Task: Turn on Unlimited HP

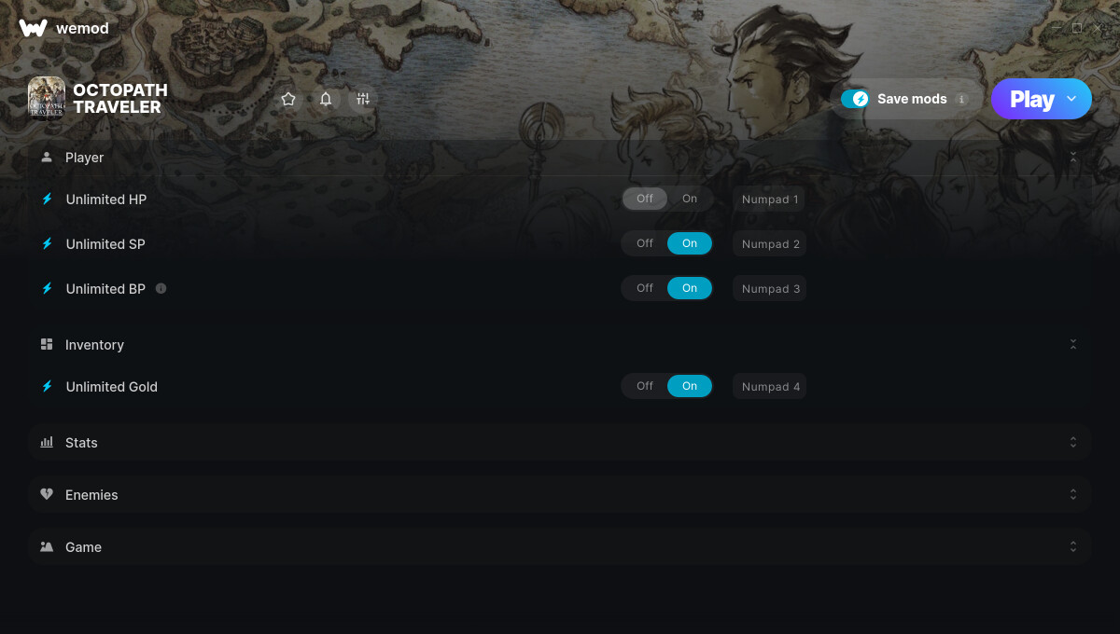Action: pyautogui.click(x=690, y=199)
